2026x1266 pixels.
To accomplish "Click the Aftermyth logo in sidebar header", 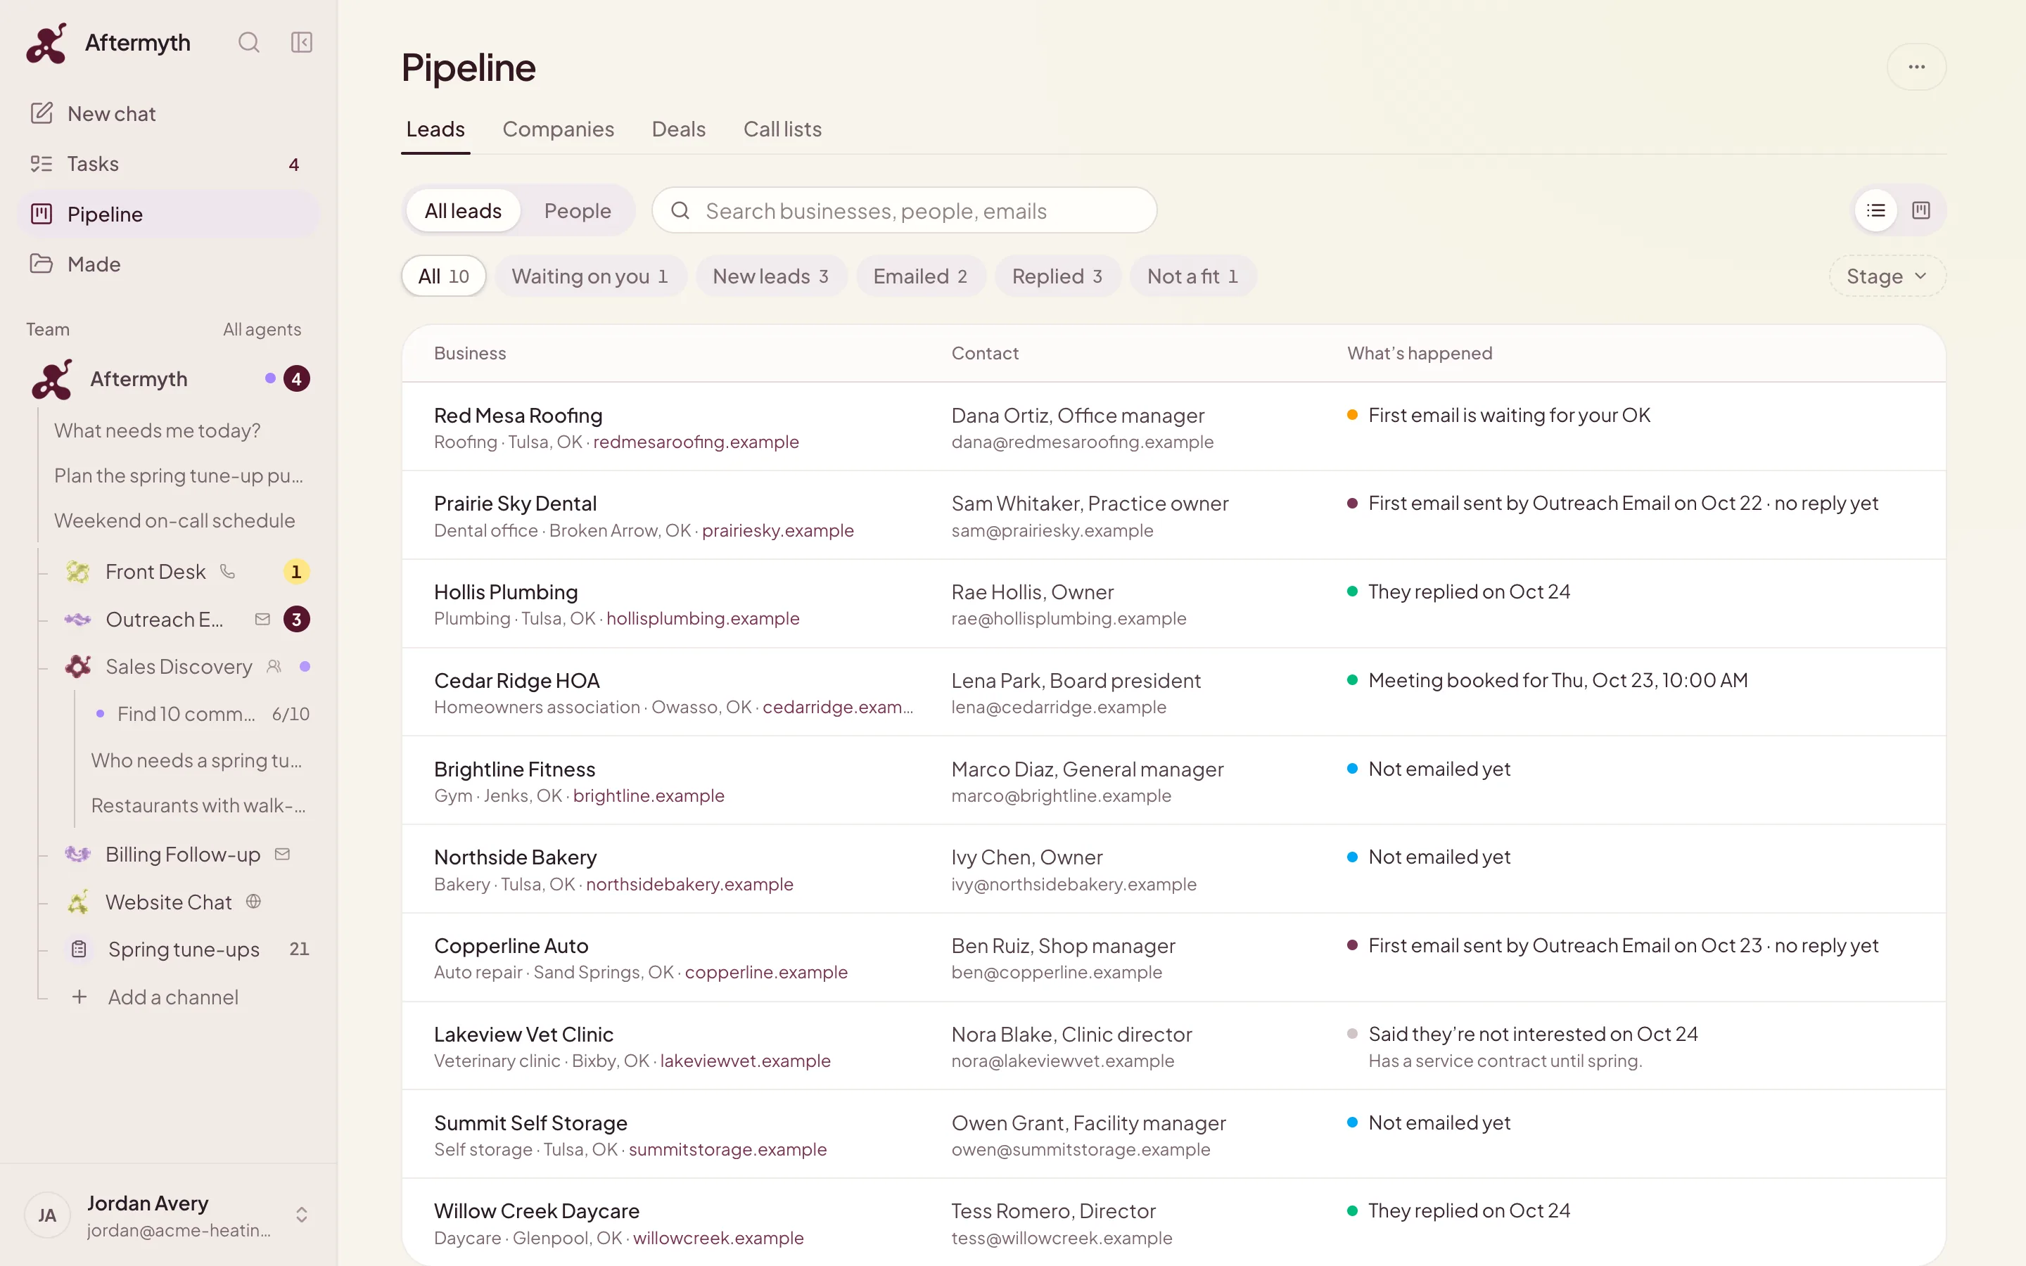I will pyautogui.click(x=46, y=43).
